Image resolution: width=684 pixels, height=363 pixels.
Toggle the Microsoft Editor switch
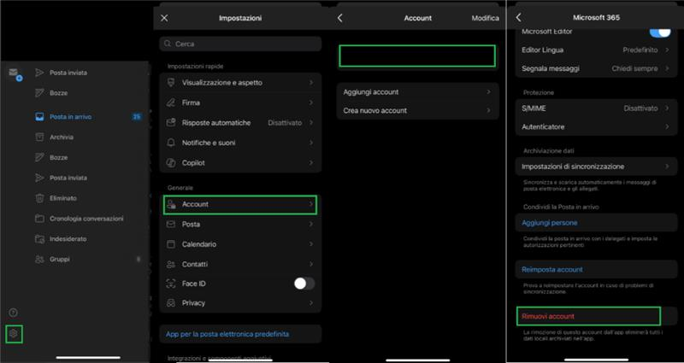click(660, 32)
